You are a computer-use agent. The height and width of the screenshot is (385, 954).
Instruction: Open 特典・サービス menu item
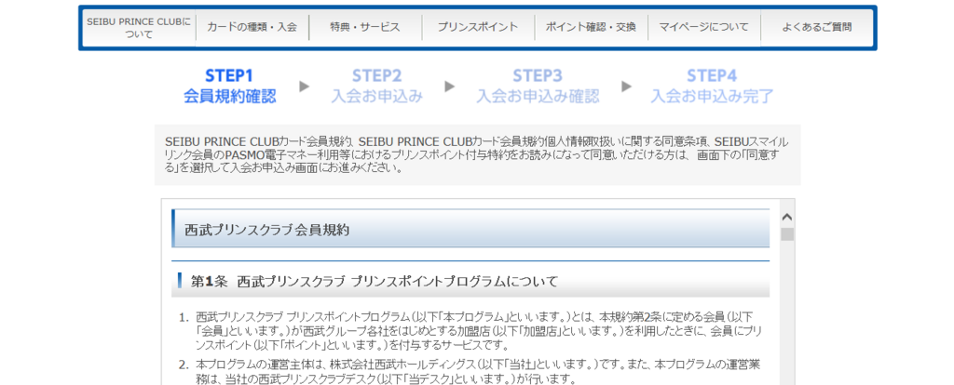[x=365, y=27]
